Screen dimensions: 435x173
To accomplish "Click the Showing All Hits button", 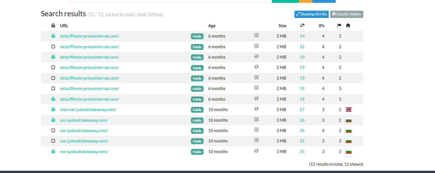I will click(311, 14).
